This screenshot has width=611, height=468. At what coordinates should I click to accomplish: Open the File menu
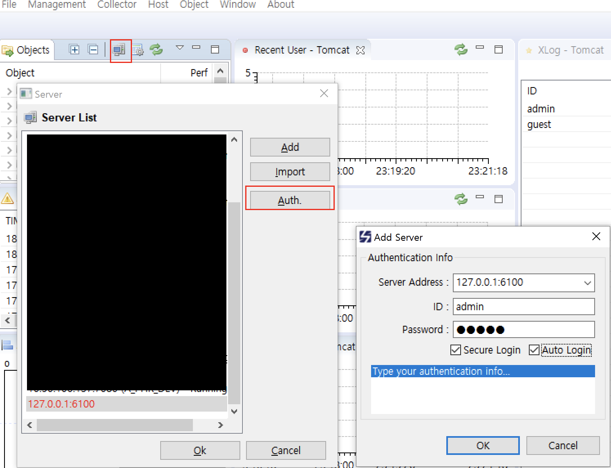click(9, 4)
